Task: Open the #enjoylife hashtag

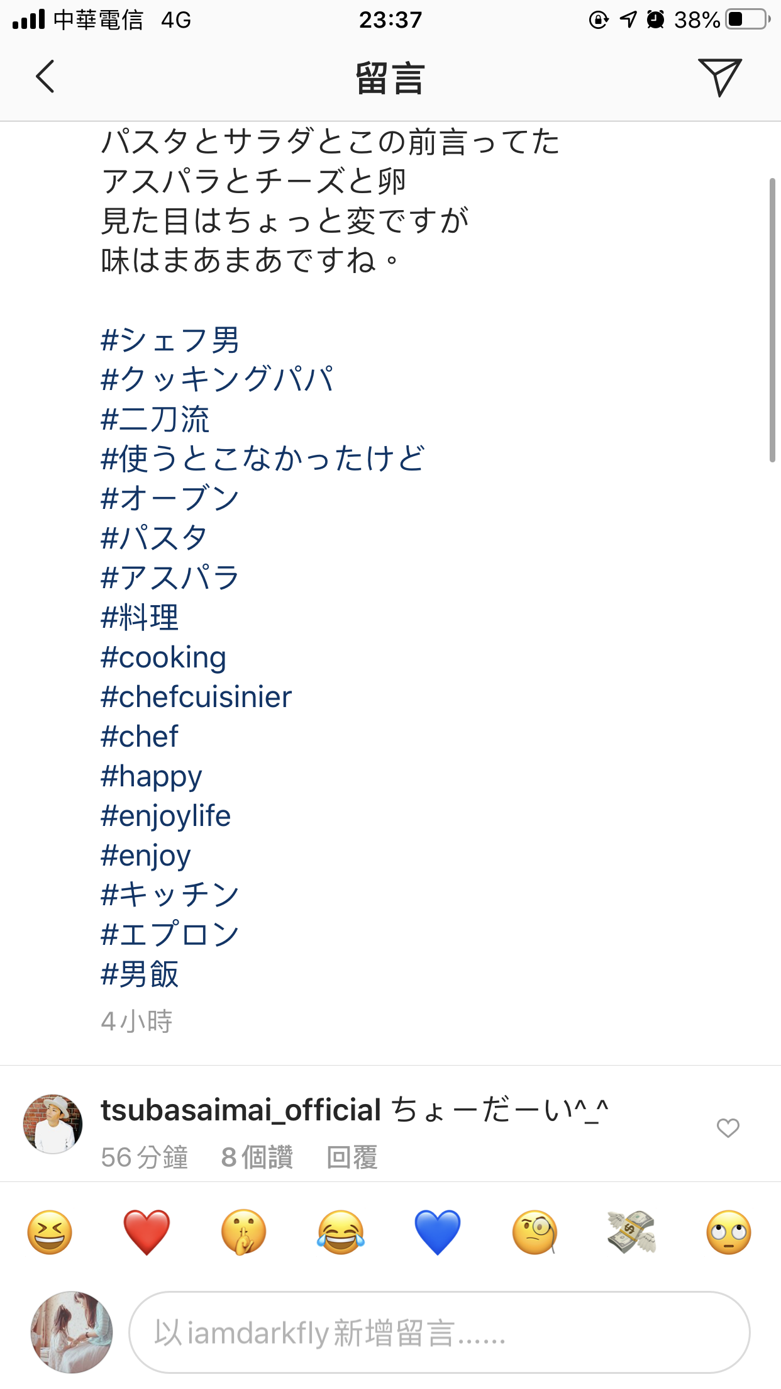Action: pyautogui.click(x=166, y=817)
